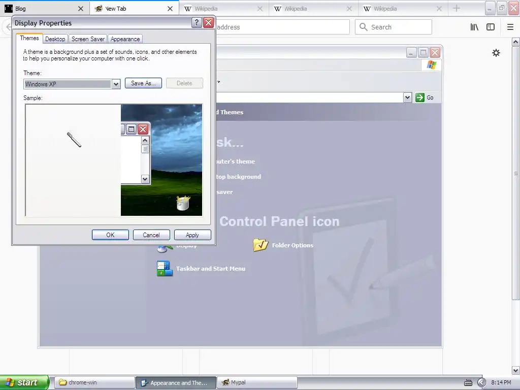The image size is (520, 390).
Task: Click the 'top background' task link
Action: point(238,177)
